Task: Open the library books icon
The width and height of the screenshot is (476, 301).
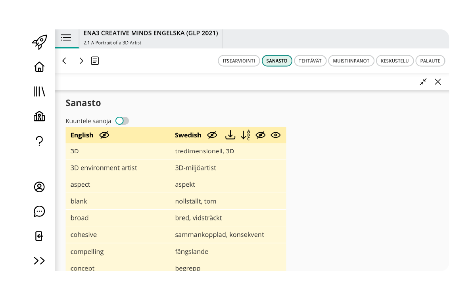Action: pyautogui.click(x=39, y=91)
